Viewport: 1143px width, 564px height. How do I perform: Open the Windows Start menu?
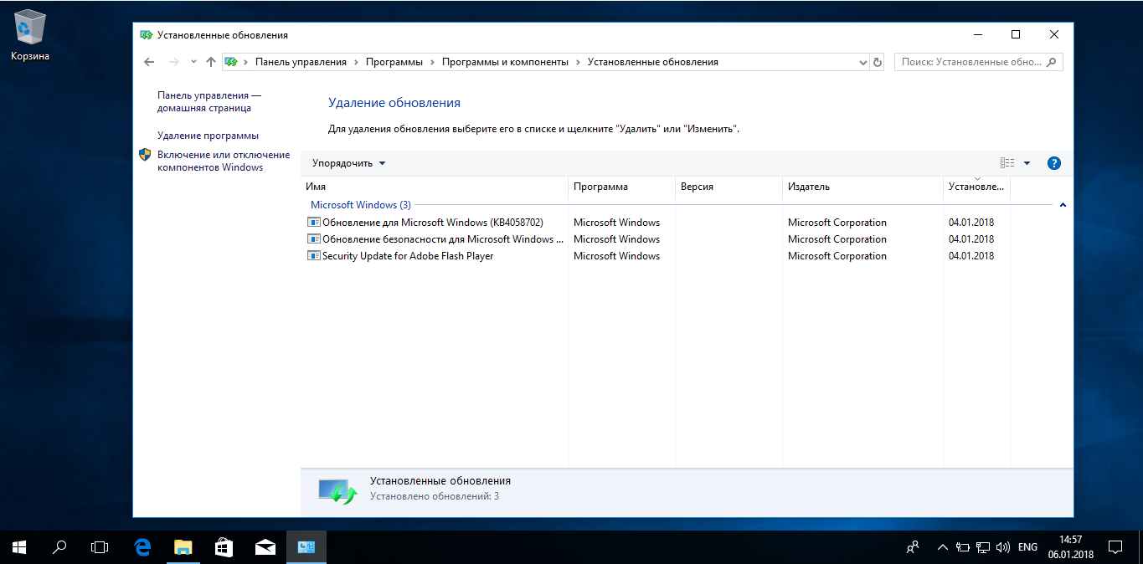tap(19, 547)
